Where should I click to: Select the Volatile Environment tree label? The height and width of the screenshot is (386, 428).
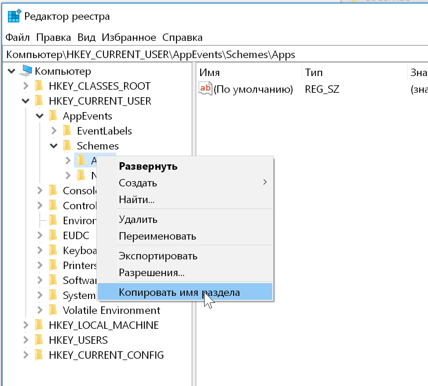(x=112, y=310)
